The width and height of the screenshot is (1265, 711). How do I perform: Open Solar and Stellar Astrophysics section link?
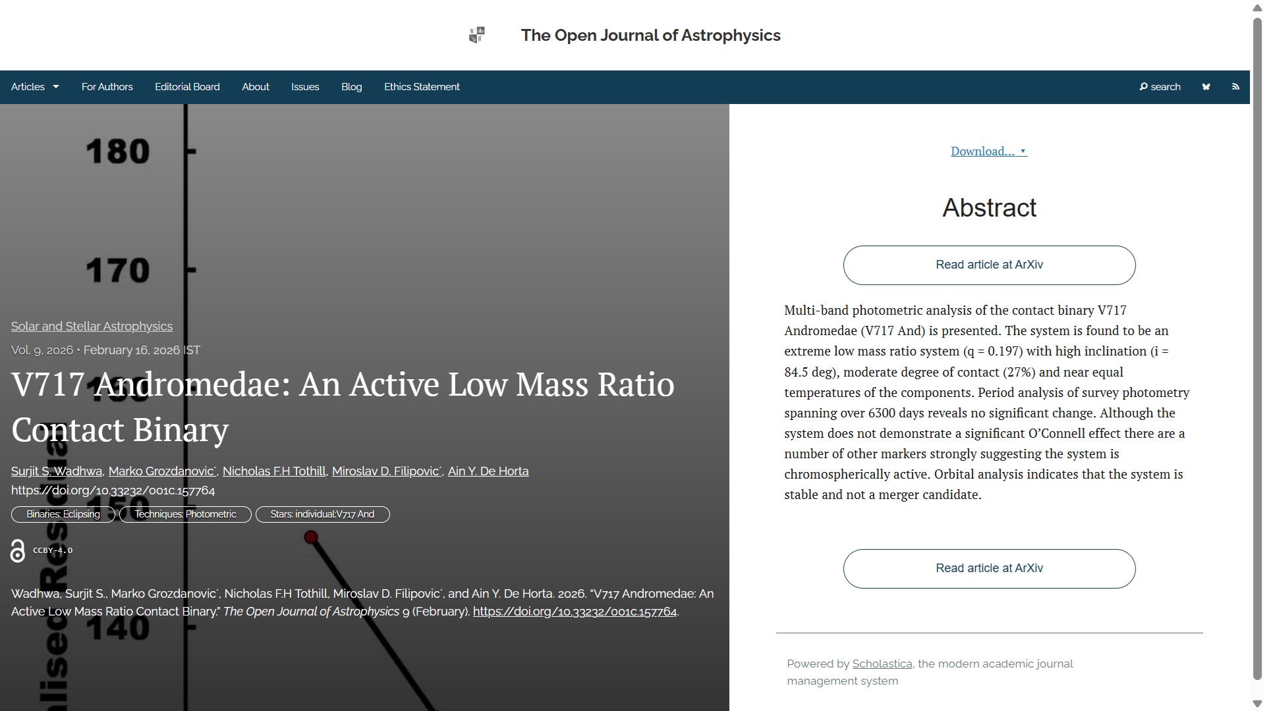pyautogui.click(x=92, y=327)
